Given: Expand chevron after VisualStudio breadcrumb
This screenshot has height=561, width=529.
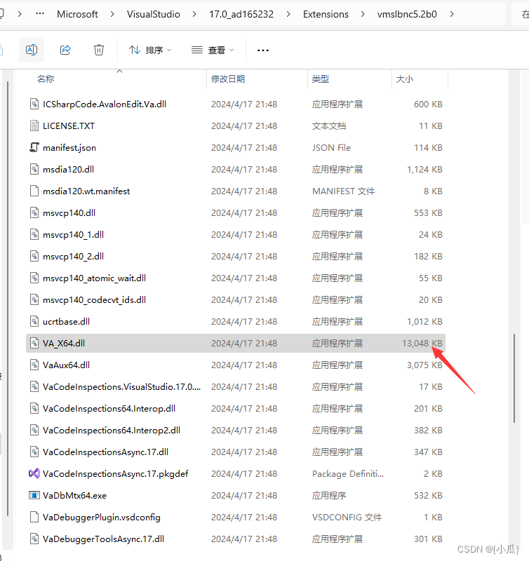Looking at the screenshot, I should click(194, 14).
